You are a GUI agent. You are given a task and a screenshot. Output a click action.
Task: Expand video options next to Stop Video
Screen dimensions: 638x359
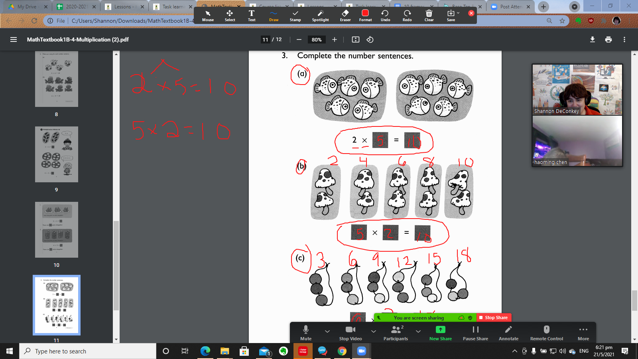[x=374, y=331]
